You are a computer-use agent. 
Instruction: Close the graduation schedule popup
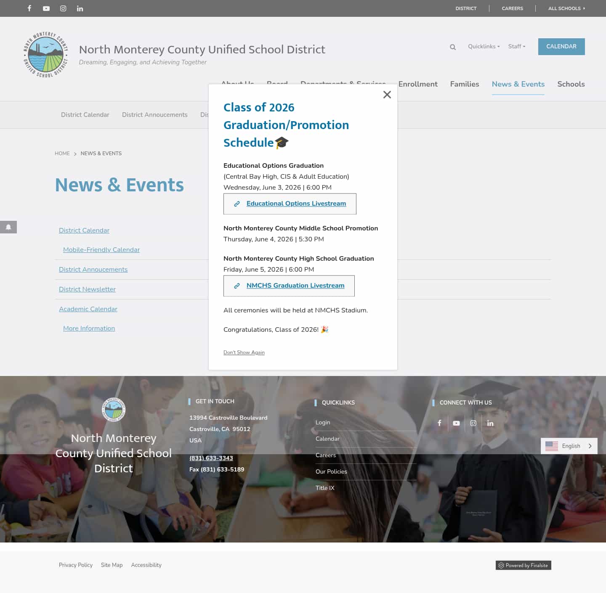click(x=387, y=95)
